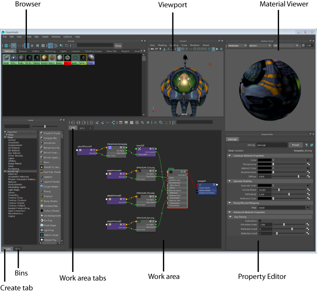Click the full mode node view icon
Image resolution: width=317 pixels, height=292 pixels.
pos(132,123)
